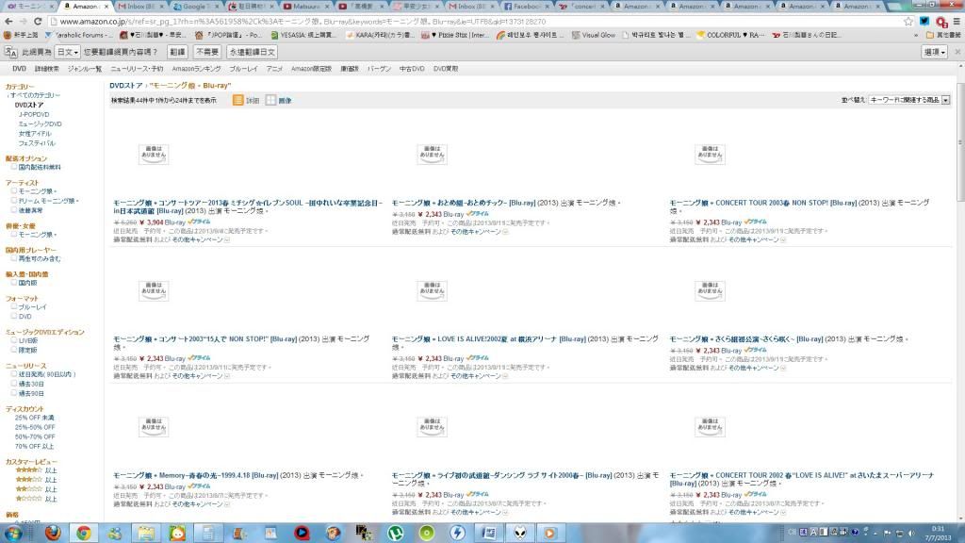Click the 不需要 button
The image size is (965, 543).
207,52
